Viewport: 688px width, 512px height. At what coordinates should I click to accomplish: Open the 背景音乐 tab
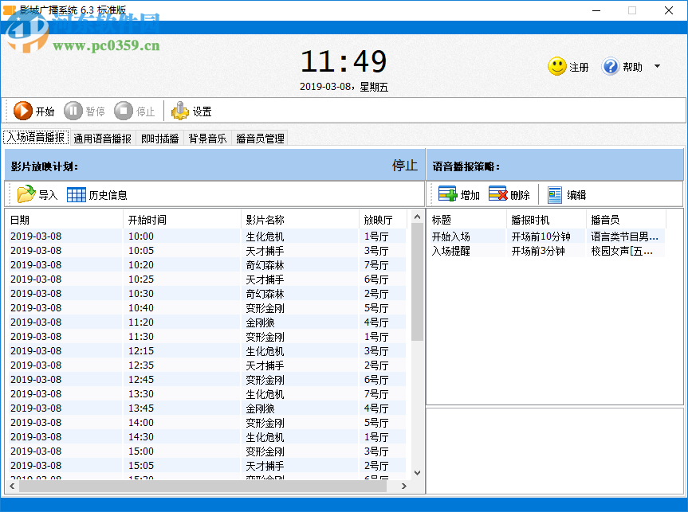click(207, 138)
